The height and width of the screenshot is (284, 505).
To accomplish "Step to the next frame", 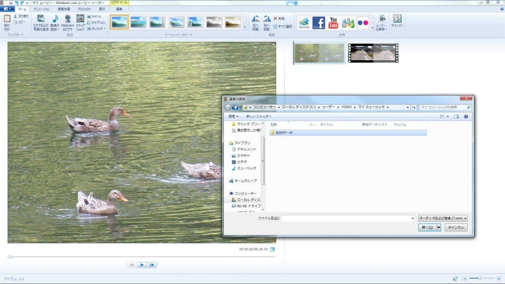I will point(152,265).
